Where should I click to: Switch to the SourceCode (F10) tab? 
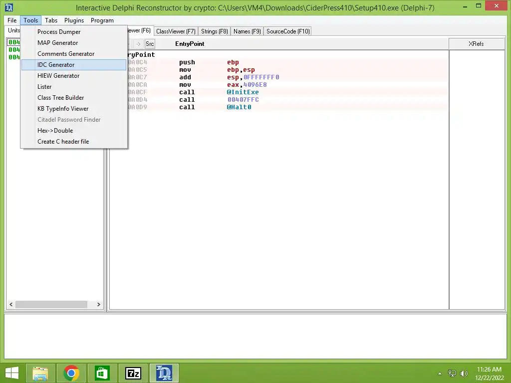[288, 31]
